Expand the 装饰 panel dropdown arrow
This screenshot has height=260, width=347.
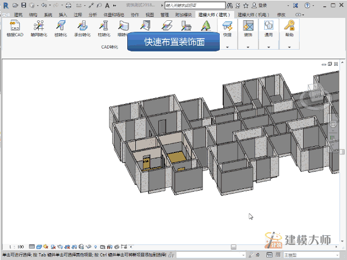[x=248, y=47]
